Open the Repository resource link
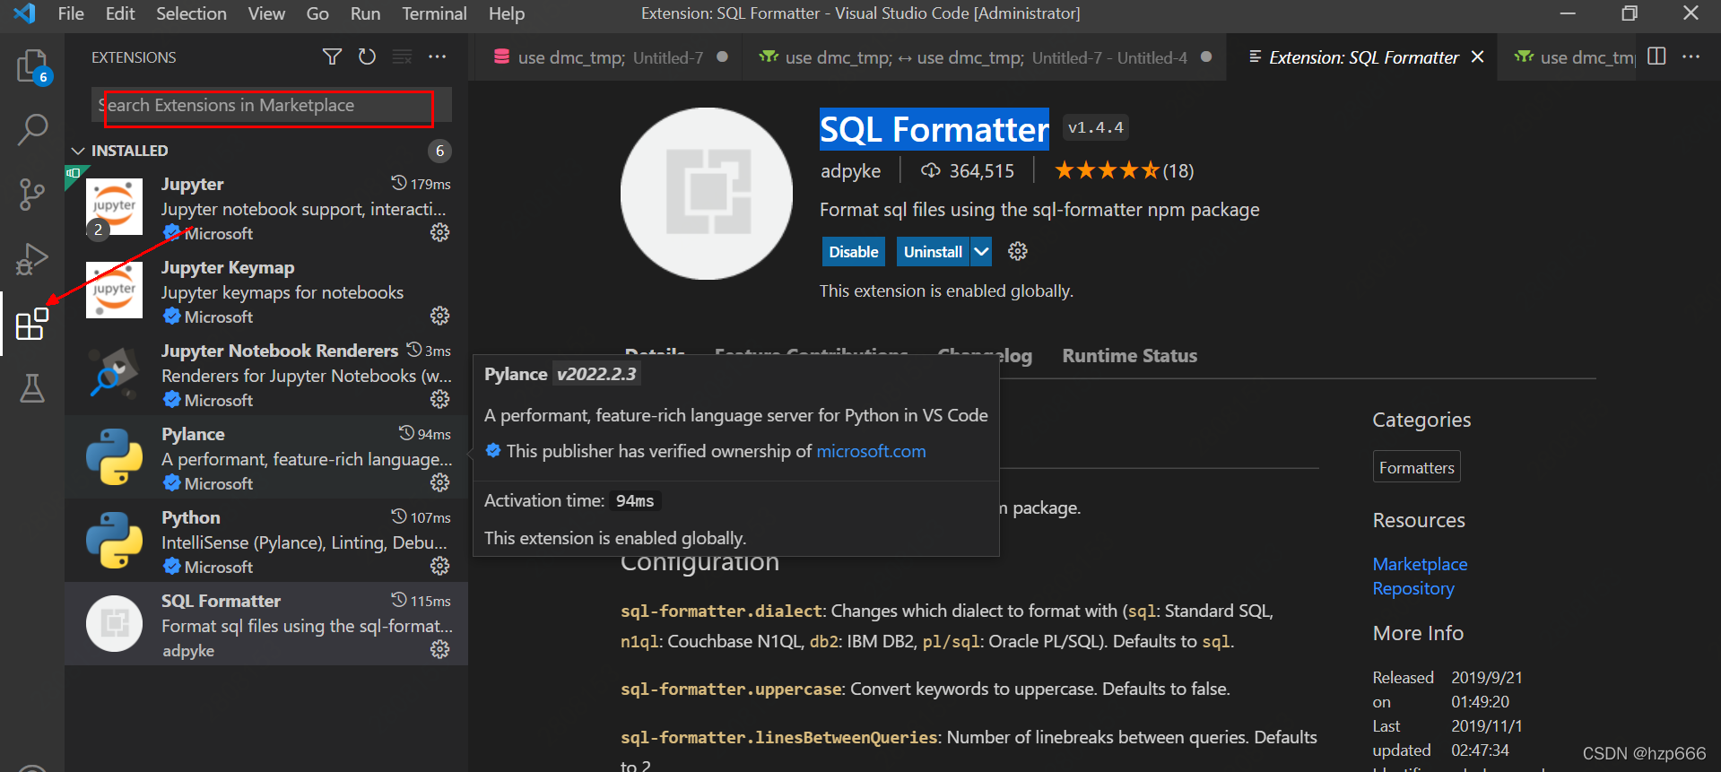The height and width of the screenshot is (772, 1721). [1413, 588]
